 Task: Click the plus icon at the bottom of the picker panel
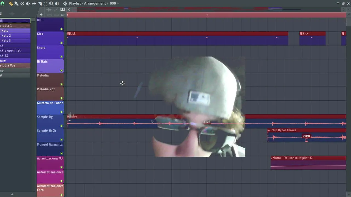12,194
